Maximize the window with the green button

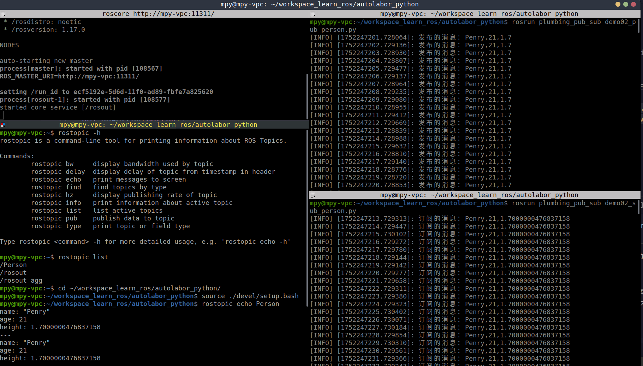626,4
